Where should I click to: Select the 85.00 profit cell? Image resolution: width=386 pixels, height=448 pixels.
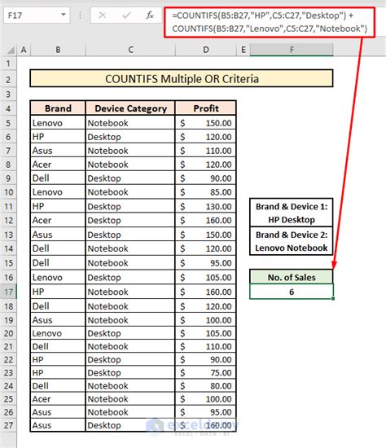click(206, 191)
